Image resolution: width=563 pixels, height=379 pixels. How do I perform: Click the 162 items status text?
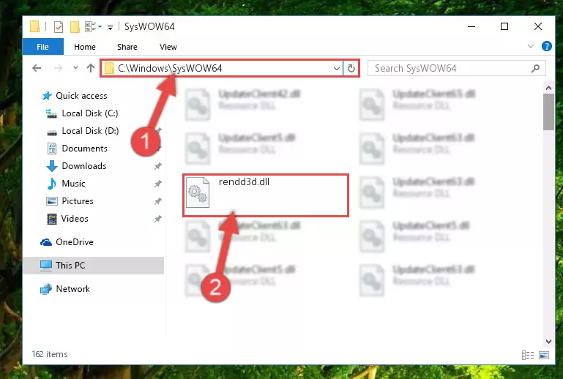[50, 354]
